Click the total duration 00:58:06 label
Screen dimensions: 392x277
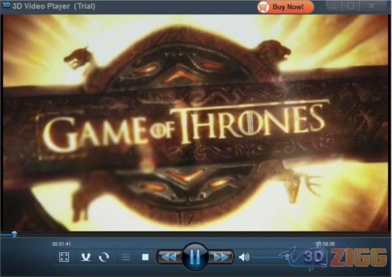[325, 244]
